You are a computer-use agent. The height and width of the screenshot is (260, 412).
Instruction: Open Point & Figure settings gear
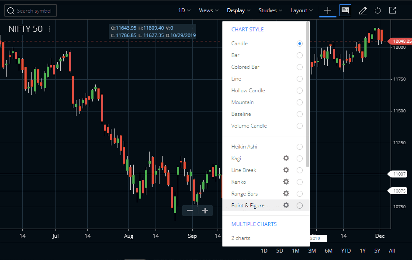pyautogui.click(x=286, y=205)
